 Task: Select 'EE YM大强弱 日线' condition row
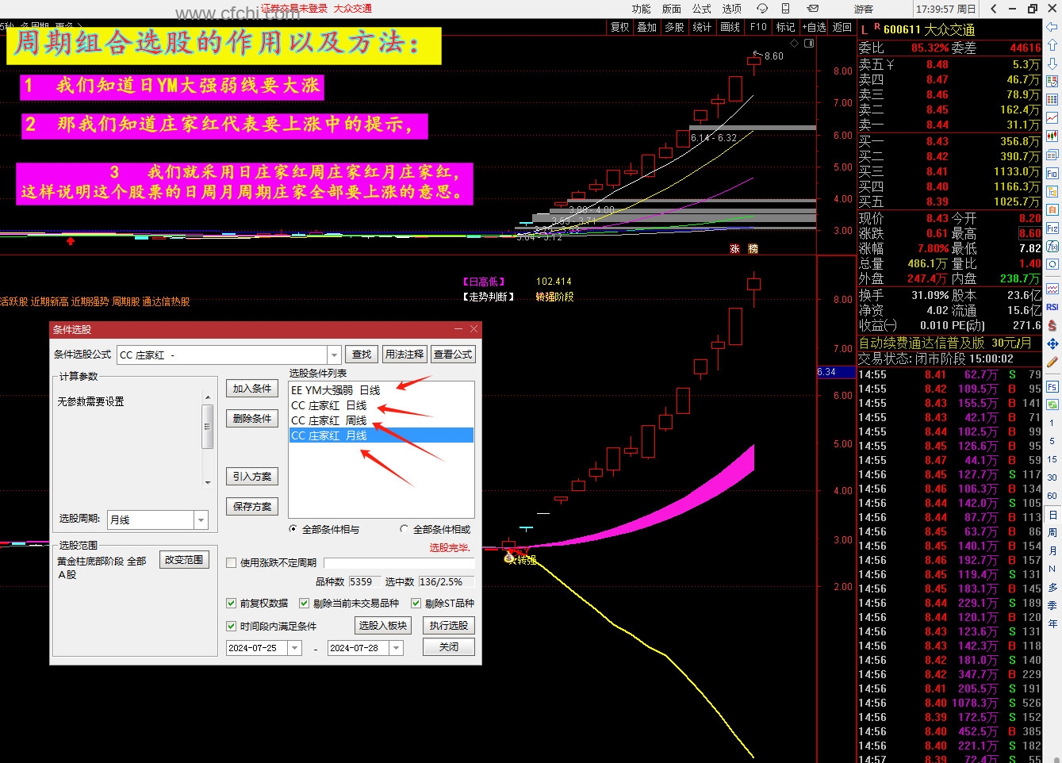381,390
